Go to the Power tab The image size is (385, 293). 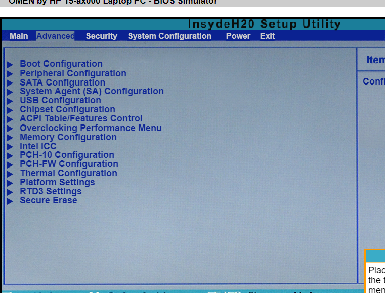pos(238,36)
